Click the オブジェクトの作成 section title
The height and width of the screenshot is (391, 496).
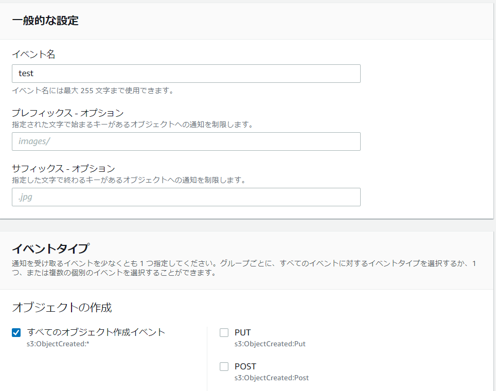[62, 307]
